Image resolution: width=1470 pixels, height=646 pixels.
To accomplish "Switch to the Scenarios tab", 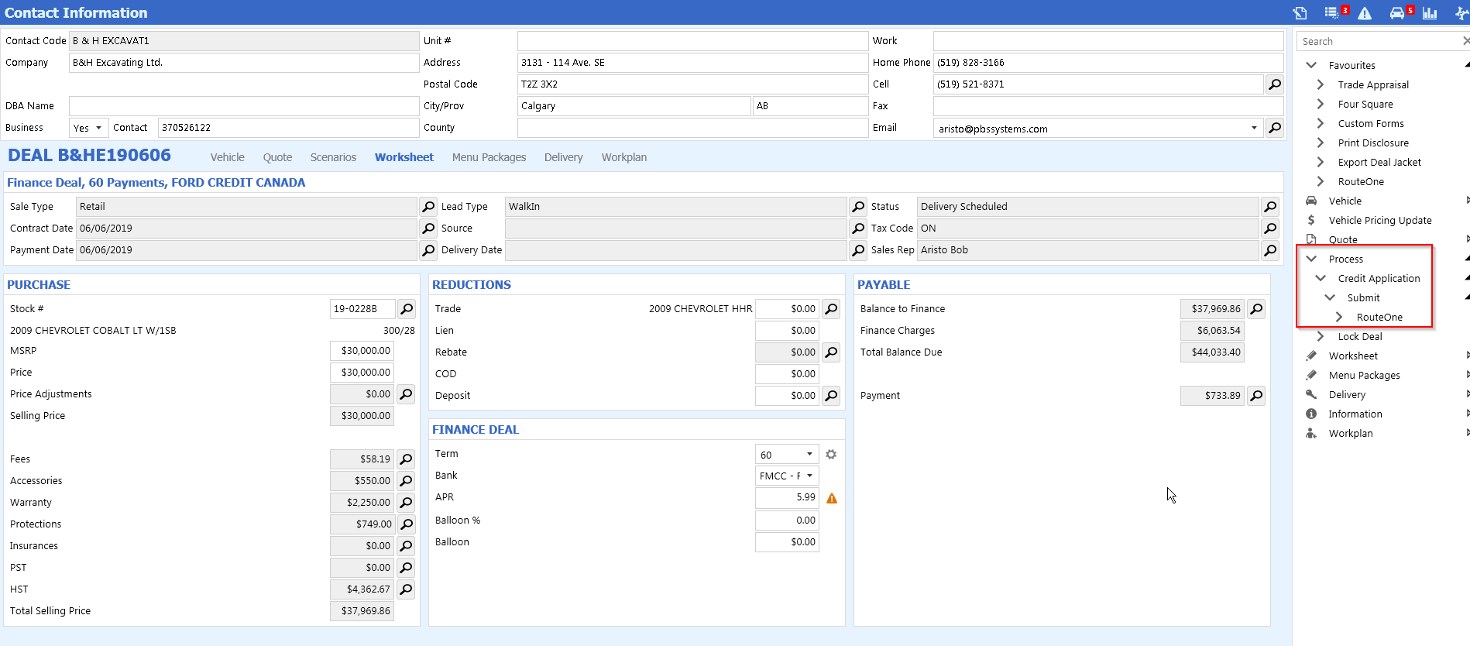I will point(333,157).
